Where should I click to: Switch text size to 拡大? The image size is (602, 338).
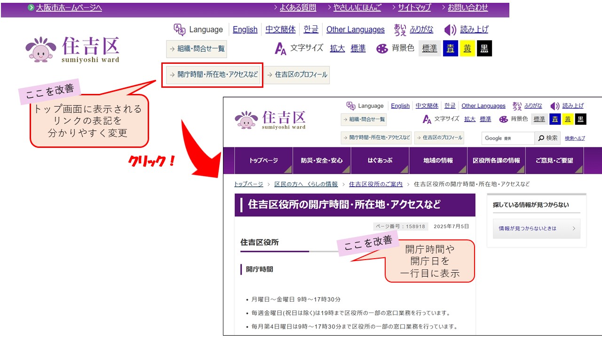point(337,48)
